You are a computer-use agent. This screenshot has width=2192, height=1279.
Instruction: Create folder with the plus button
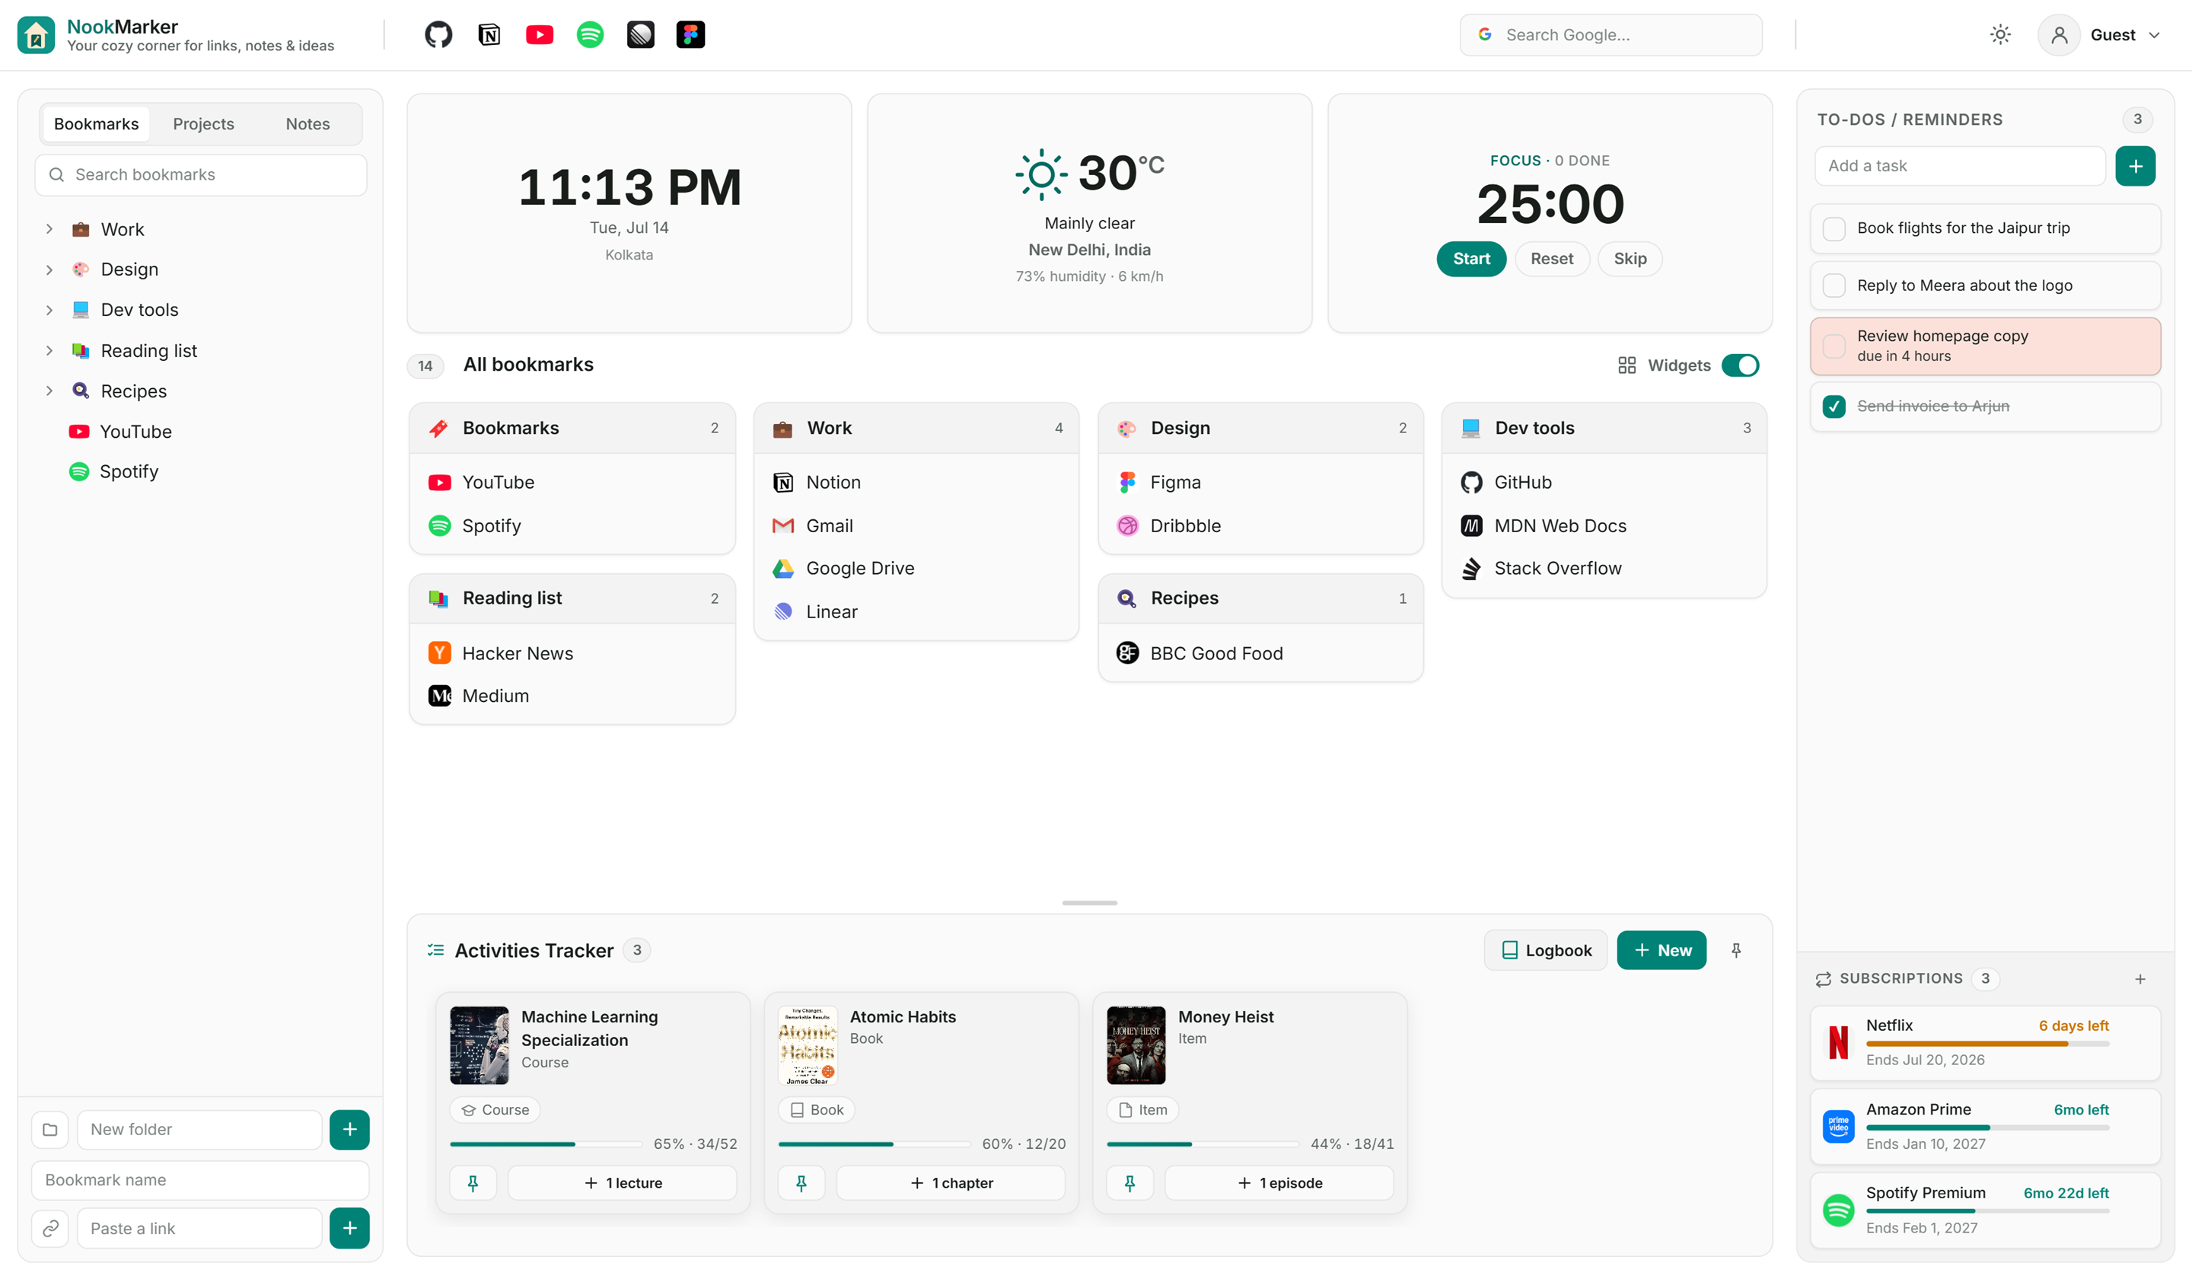coord(349,1129)
